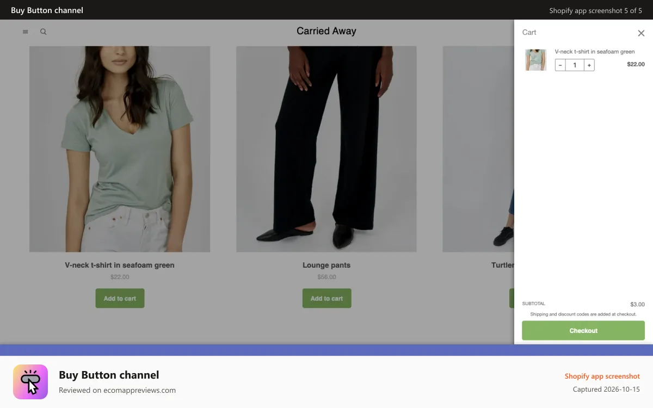The height and width of the screenshot is (408, 653).
Task: Click the Lounge pants product photo
Action: tap(326, 149)
